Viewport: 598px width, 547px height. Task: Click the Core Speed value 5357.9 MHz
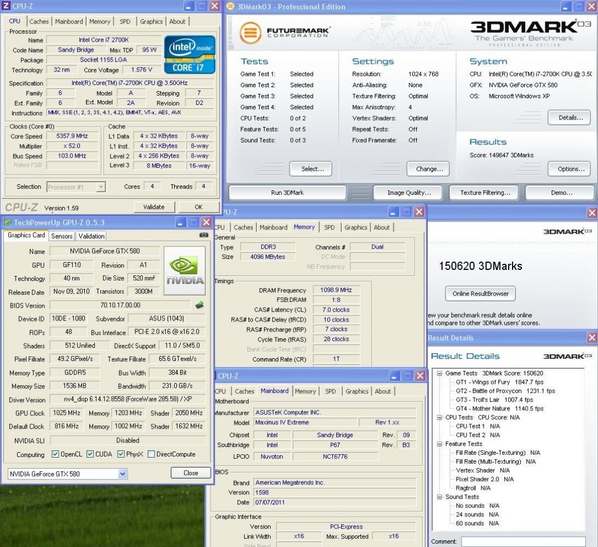(x=72, y=136)
